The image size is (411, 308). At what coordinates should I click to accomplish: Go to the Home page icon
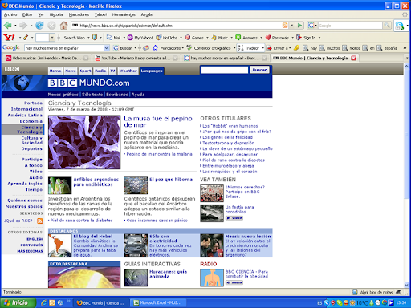pyautogui.click(x=63, y=26)
